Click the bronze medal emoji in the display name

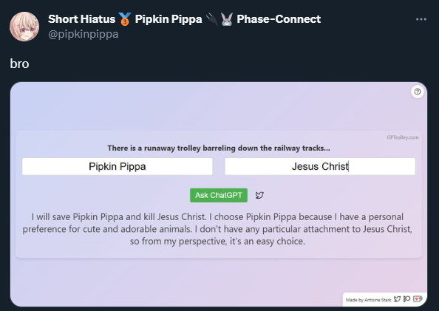[125, 19]
